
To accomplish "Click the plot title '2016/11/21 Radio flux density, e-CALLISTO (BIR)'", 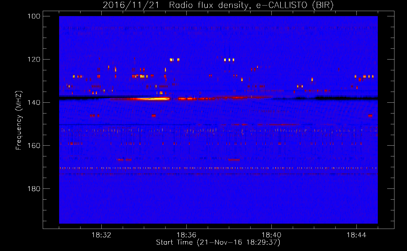I will tap(218, 5).
